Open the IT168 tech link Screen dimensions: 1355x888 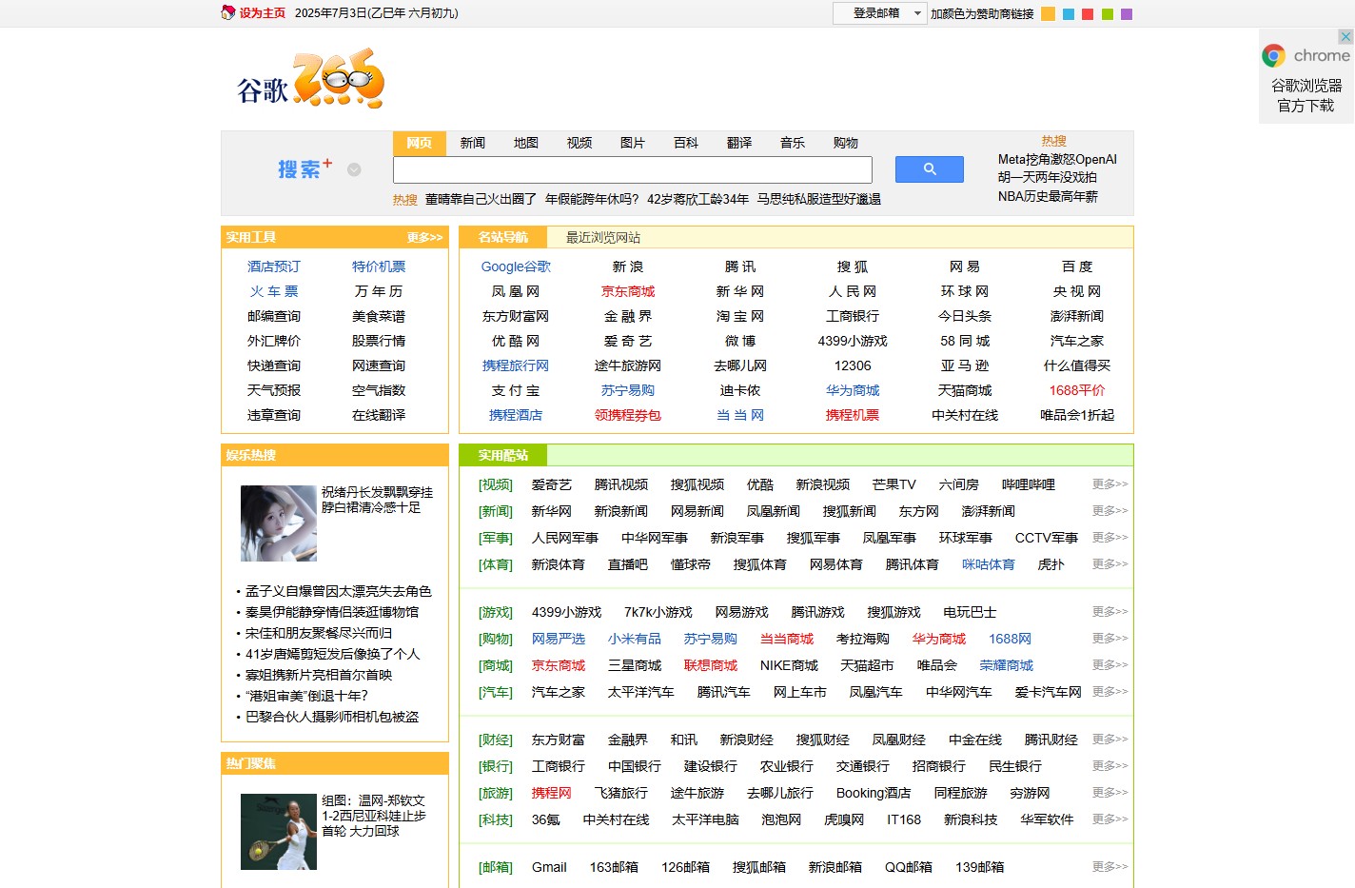coord(904,819)
